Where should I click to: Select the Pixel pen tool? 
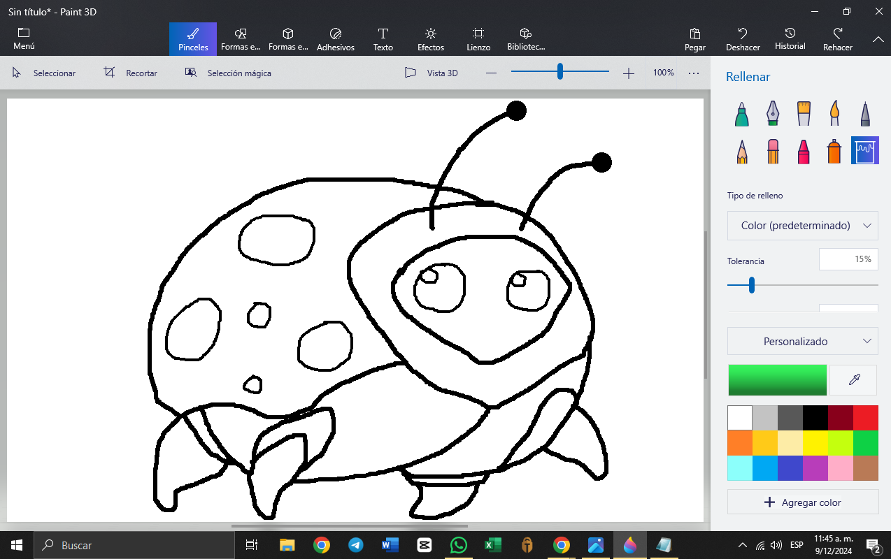(x=865, y=114)
